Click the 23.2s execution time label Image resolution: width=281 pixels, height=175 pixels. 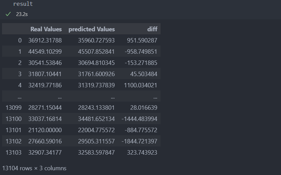[22, 14]
